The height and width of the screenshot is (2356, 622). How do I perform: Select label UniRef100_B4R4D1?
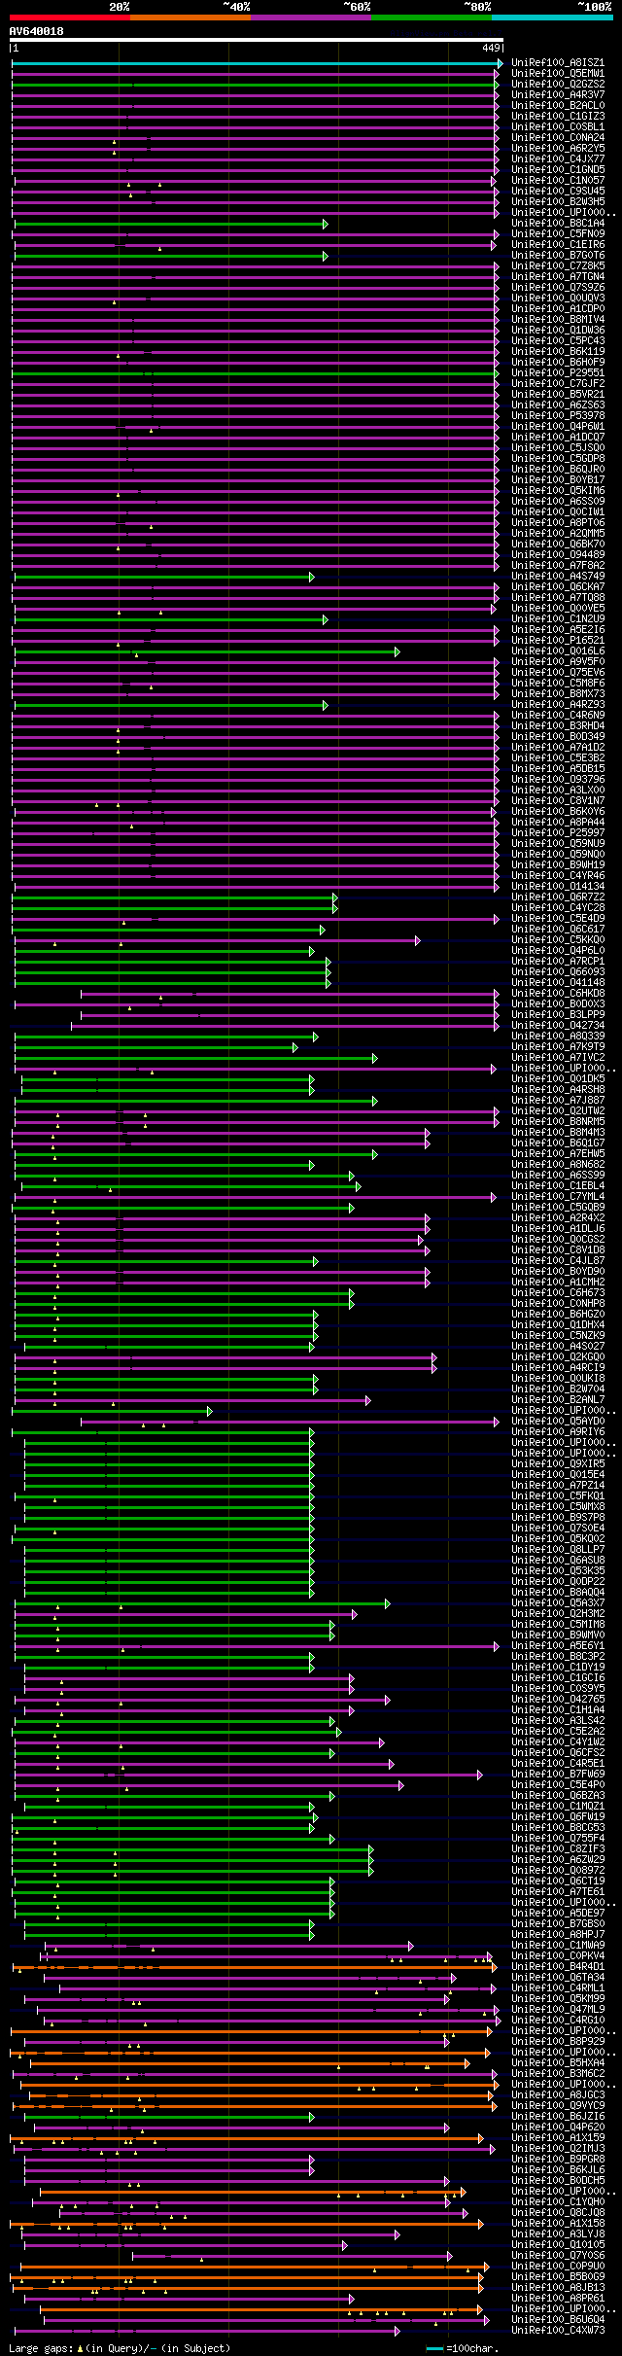pyautogui.click(x=558, y=1966)
